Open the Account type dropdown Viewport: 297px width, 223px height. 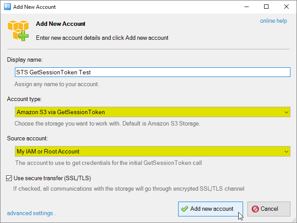[x=153, y=112]
